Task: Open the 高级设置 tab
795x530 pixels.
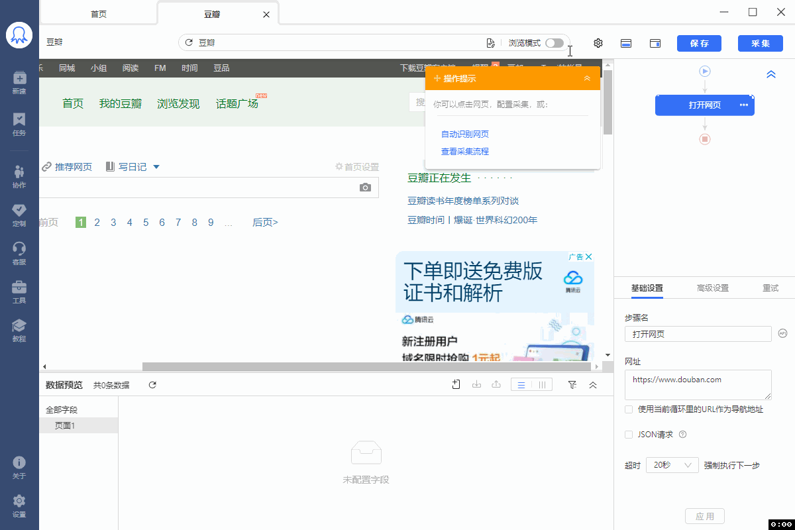Action: (x=713, y=288)
